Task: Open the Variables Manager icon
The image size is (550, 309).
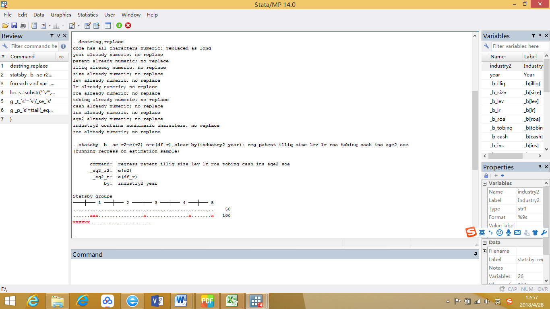Action: tap(108, 25)
